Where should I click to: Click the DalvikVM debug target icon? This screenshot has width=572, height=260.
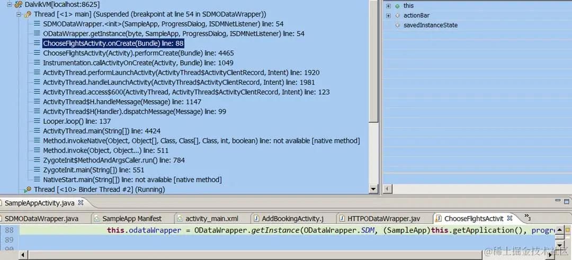pos(19,5)
